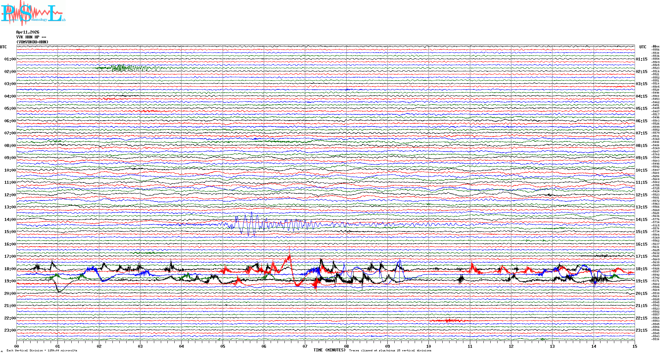661x355 pixels.
Task: Select the 14:00 hour label on left
Action: pyautogui.click(x=10, y=220)
